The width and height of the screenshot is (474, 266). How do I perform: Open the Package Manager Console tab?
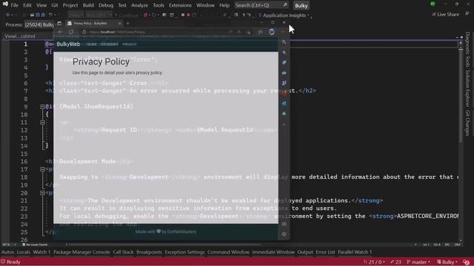[x=81, y=252]
